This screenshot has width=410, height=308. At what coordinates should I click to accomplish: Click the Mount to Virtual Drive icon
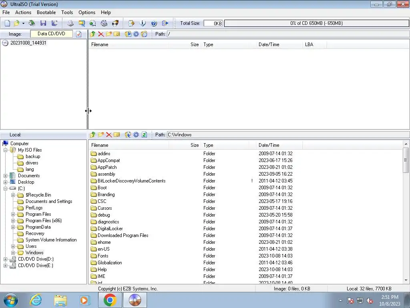(104, 23)
